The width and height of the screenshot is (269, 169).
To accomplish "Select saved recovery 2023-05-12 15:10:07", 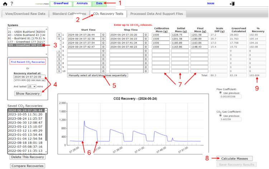I will point(26,126).
